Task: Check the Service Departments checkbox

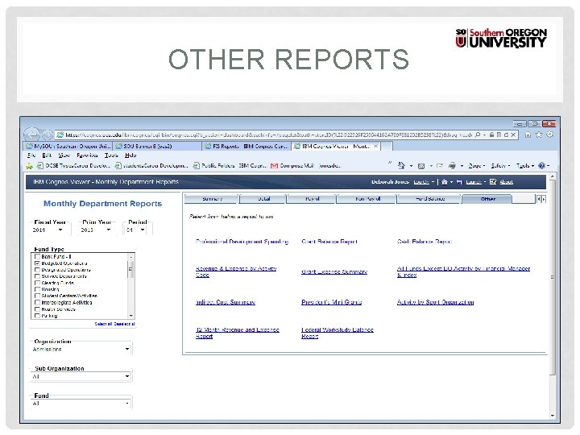Action: click(37, 276)
